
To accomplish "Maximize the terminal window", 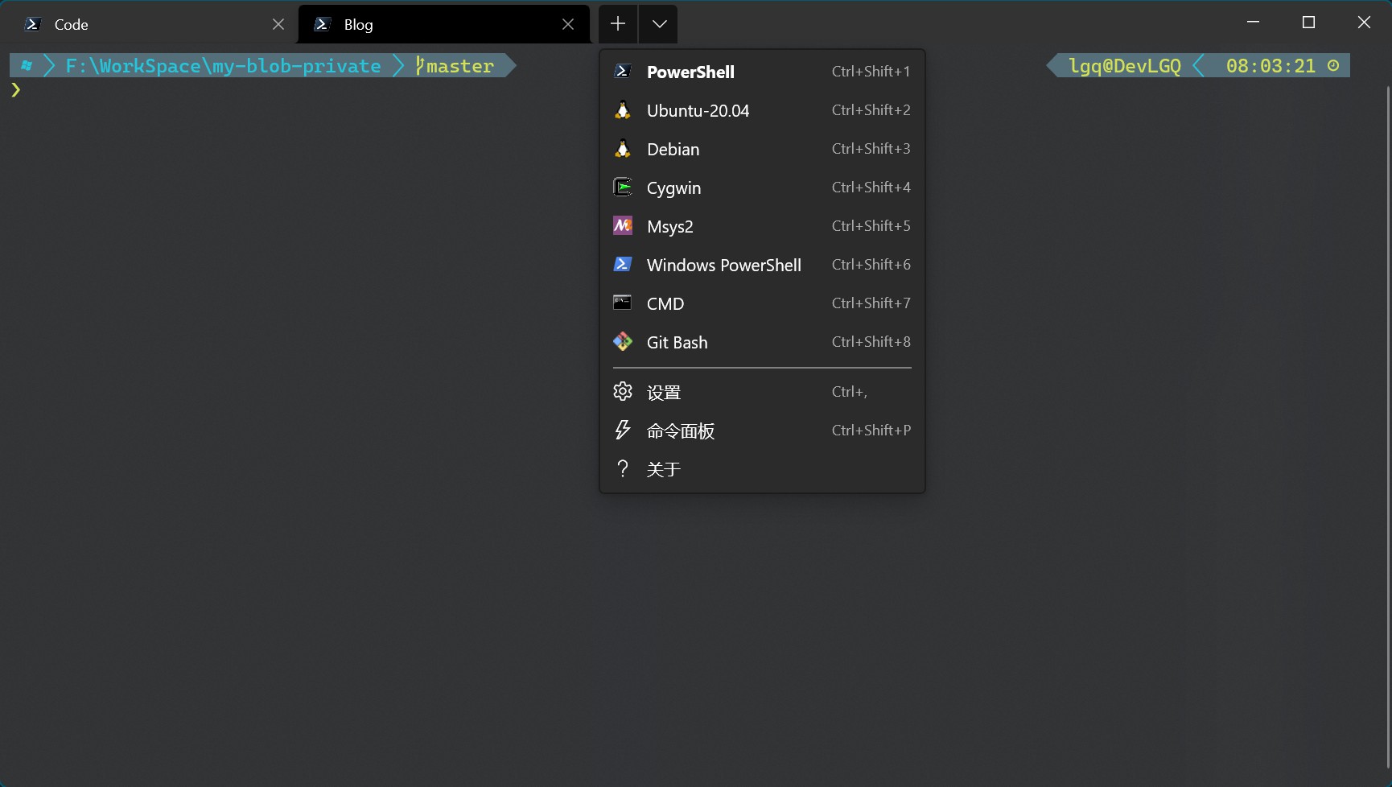I will [x=1308, y=23].
